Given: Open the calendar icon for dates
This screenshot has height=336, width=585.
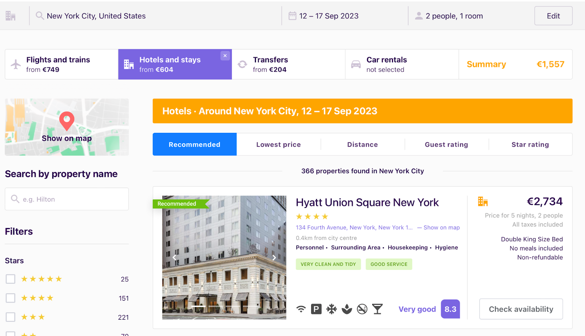Looking at the screenshot, I should pyautogui.click(x=292, y=16).
